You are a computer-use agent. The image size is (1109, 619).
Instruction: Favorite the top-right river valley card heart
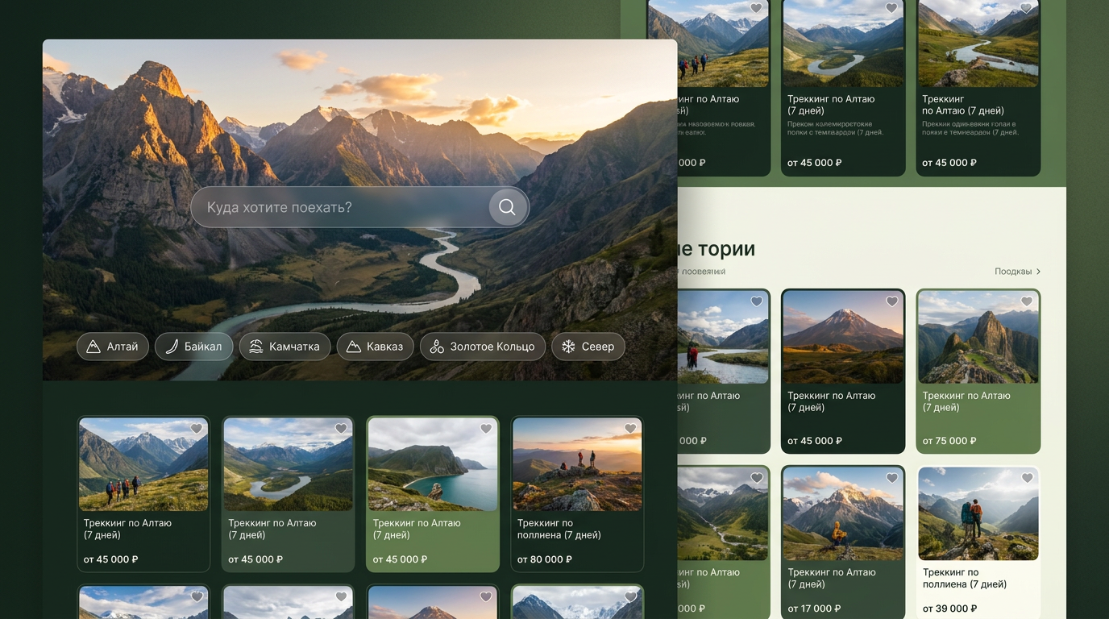tap(1026, 8)
